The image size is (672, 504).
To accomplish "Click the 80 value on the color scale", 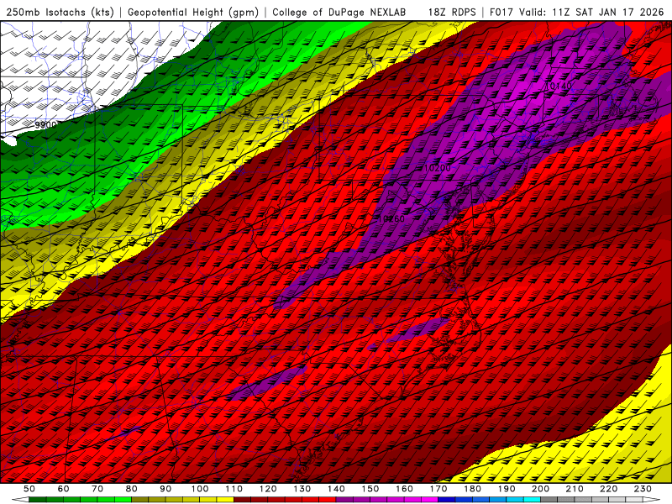I will click(132, 489).
